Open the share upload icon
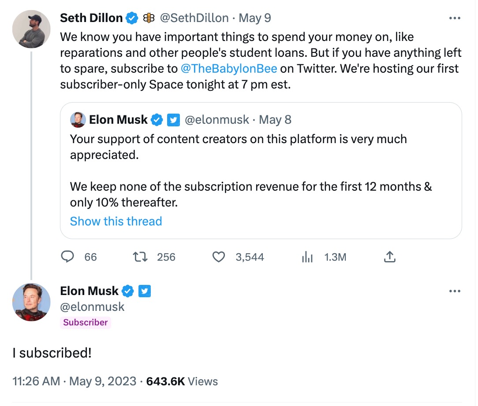Image resolution: width=478 pixels, height=406 pixels. 390,256
